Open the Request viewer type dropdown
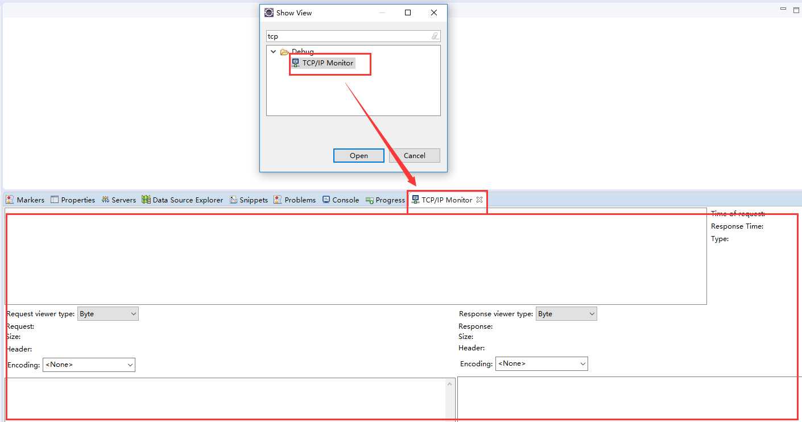 pyautogui.click(x=108, y=313)
